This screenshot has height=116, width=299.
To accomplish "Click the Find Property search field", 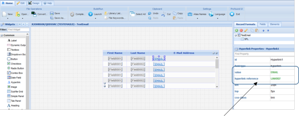I will [264, 54].
